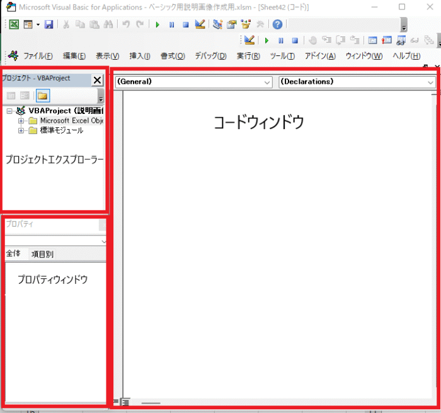Open the (Declarations) procedure dropdown
Image resolution: width=441 pixels, height=413 pixels.
(x=430, y=82)
